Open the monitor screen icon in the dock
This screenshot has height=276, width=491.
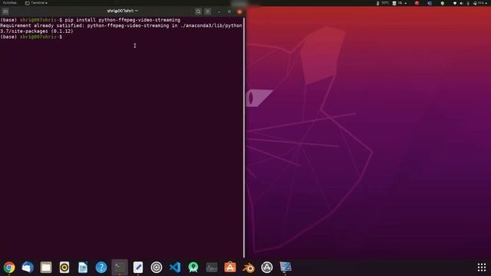[x=285, y=268]
